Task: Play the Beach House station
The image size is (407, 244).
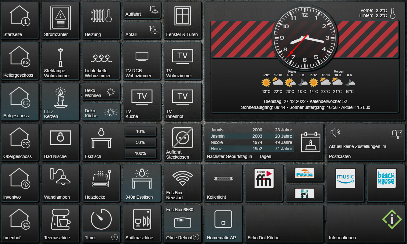Action: 386,183
